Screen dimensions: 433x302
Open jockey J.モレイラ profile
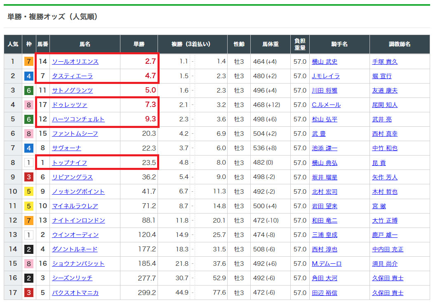pos(326,76)
